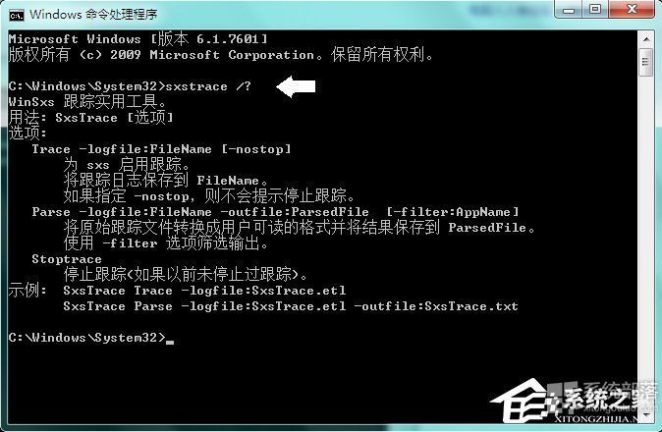Click the 'Microsoft Windows [版本 6.1.7601]' line

point(138,39)
